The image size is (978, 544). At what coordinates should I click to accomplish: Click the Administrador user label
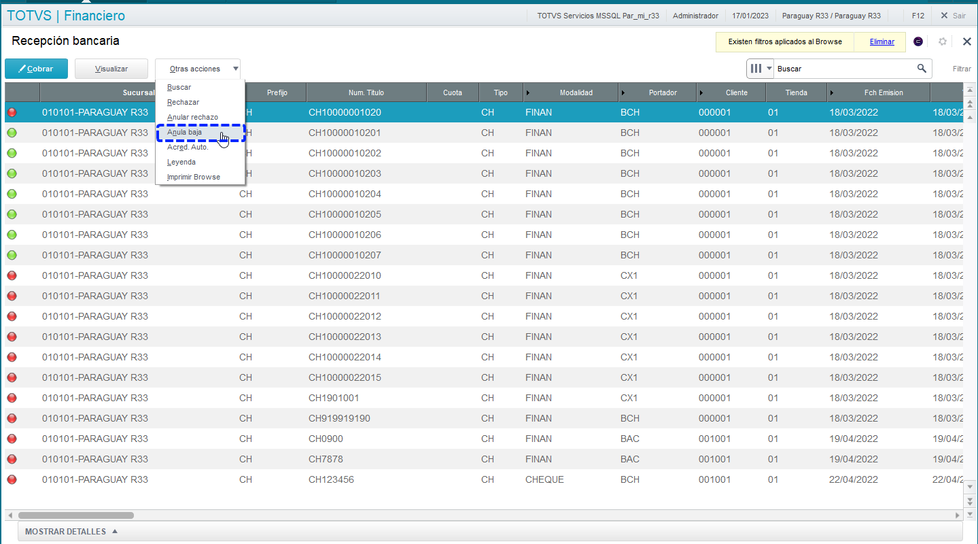tap(695, 16)
